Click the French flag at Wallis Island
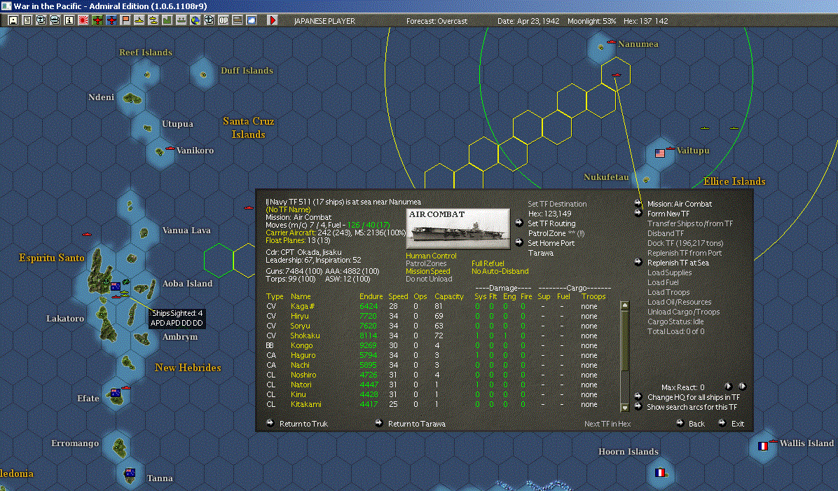The width and height of the screenshot is (838, 491). click(x=762, y=445)
